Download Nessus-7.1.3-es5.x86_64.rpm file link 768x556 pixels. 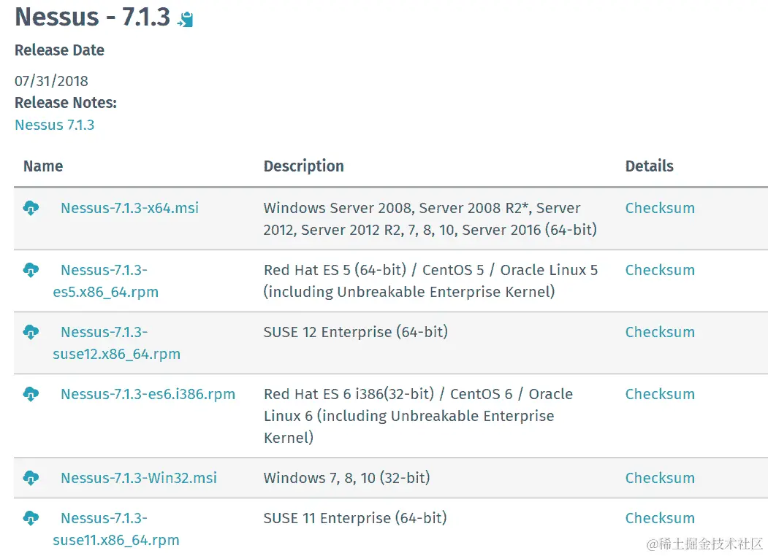106,281
